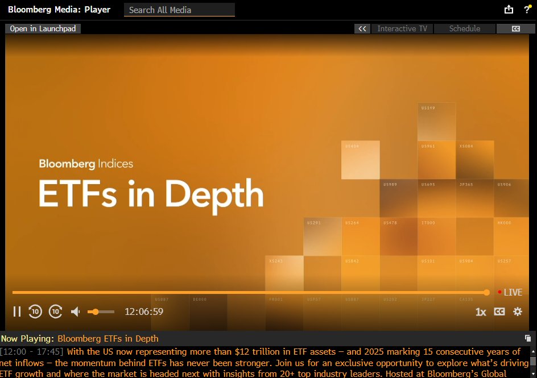Open the help question mark icon
The width and height of the screenshot is (537, 378).
tap(527, 10)
